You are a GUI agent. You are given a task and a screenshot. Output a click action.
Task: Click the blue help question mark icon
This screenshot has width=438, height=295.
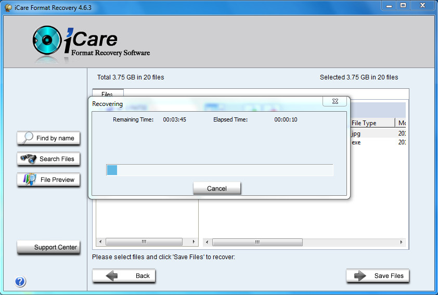[x=20, y=281]
